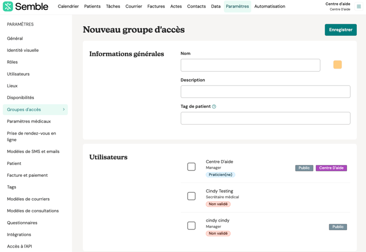
Task: Expand the Groupes d'accès chevron
Action: 64,109
